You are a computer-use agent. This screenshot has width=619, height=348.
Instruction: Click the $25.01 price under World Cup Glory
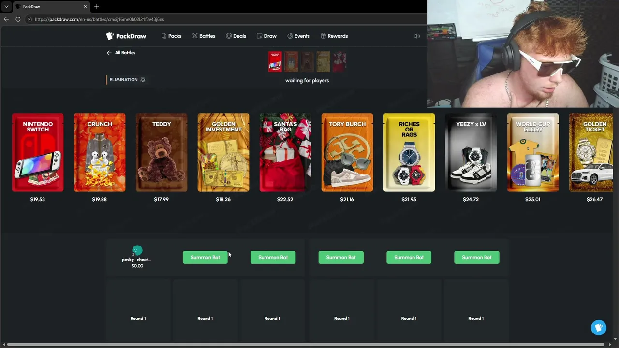click(x=533, y=199)
